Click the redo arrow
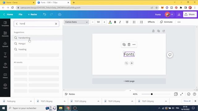Viewport: 198px width, 111px height. click(x=51, y=14)
